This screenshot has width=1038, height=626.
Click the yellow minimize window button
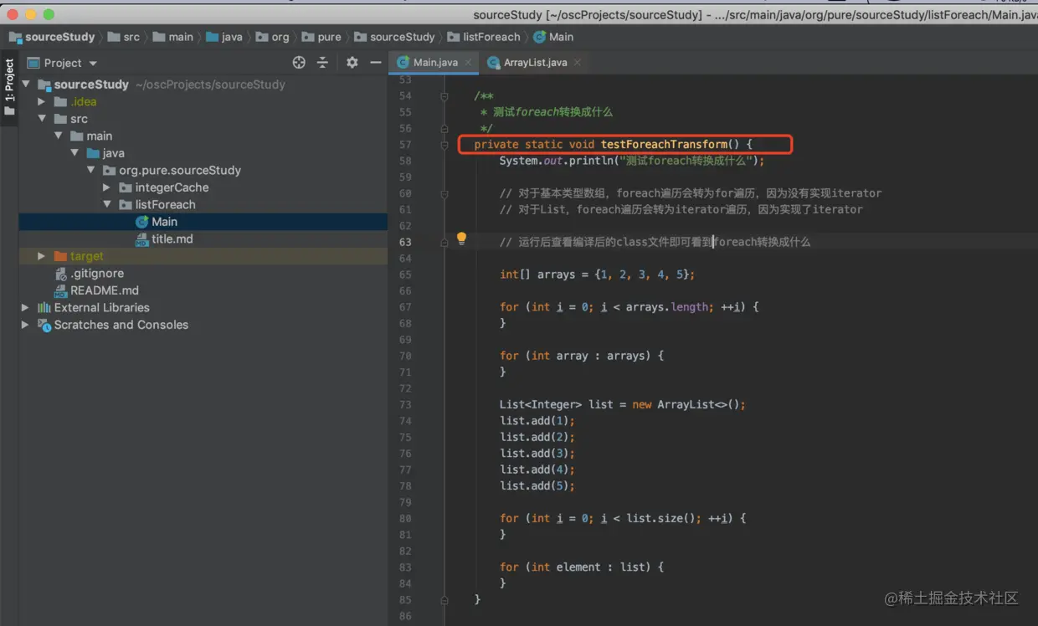tap(31, 14)
